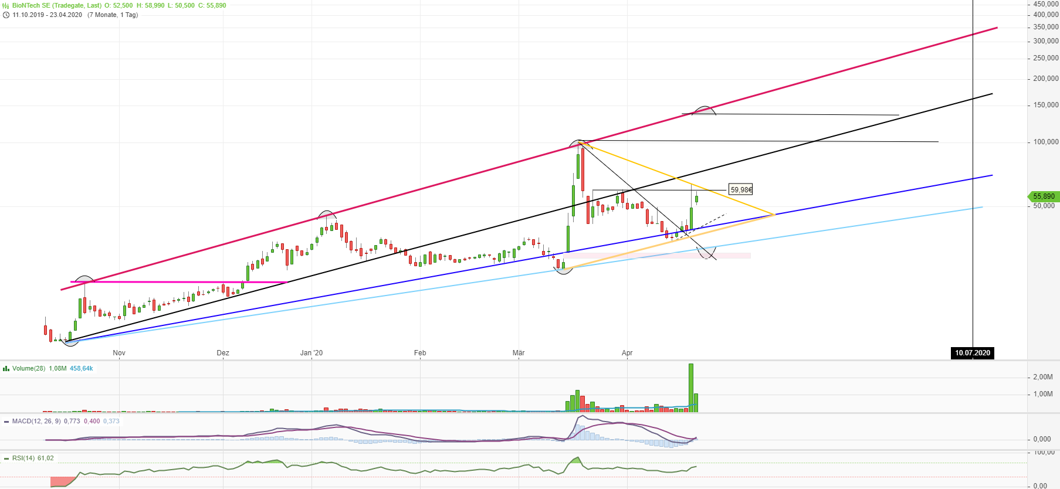Click the clock icon next to the date range
Viewport: 1060px width, 489px height.
(x=6, y=15)
